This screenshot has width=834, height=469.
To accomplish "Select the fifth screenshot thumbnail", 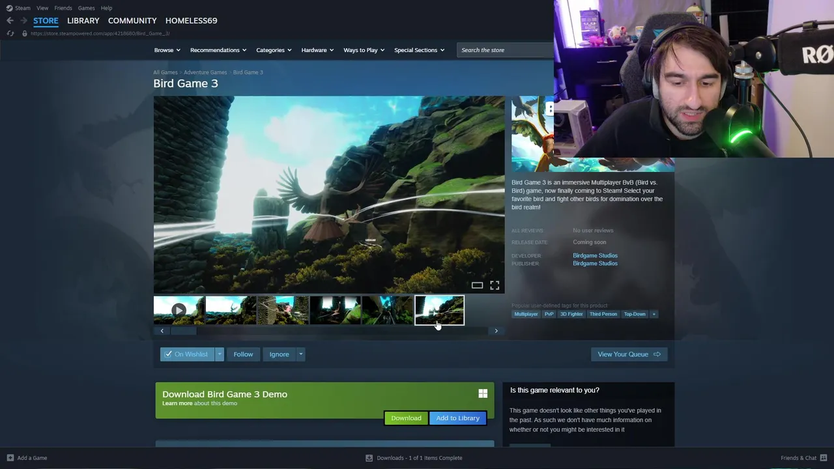I will click(387, 311).
